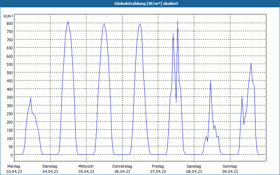Viewport: 280px width, 175px height.
Task: Click the '06.04.23' date label
Action: pos(122,171)
